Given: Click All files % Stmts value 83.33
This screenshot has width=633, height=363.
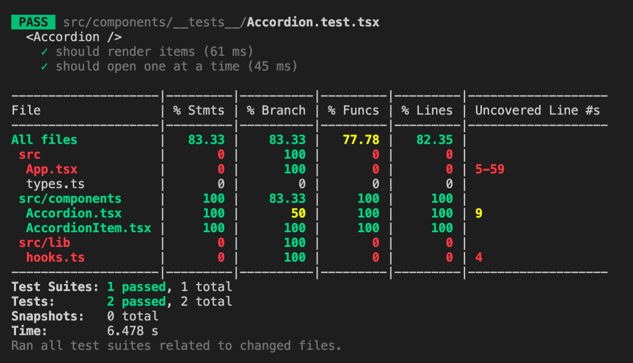Looking at the screenshot, I should click(x=206, y=139).
